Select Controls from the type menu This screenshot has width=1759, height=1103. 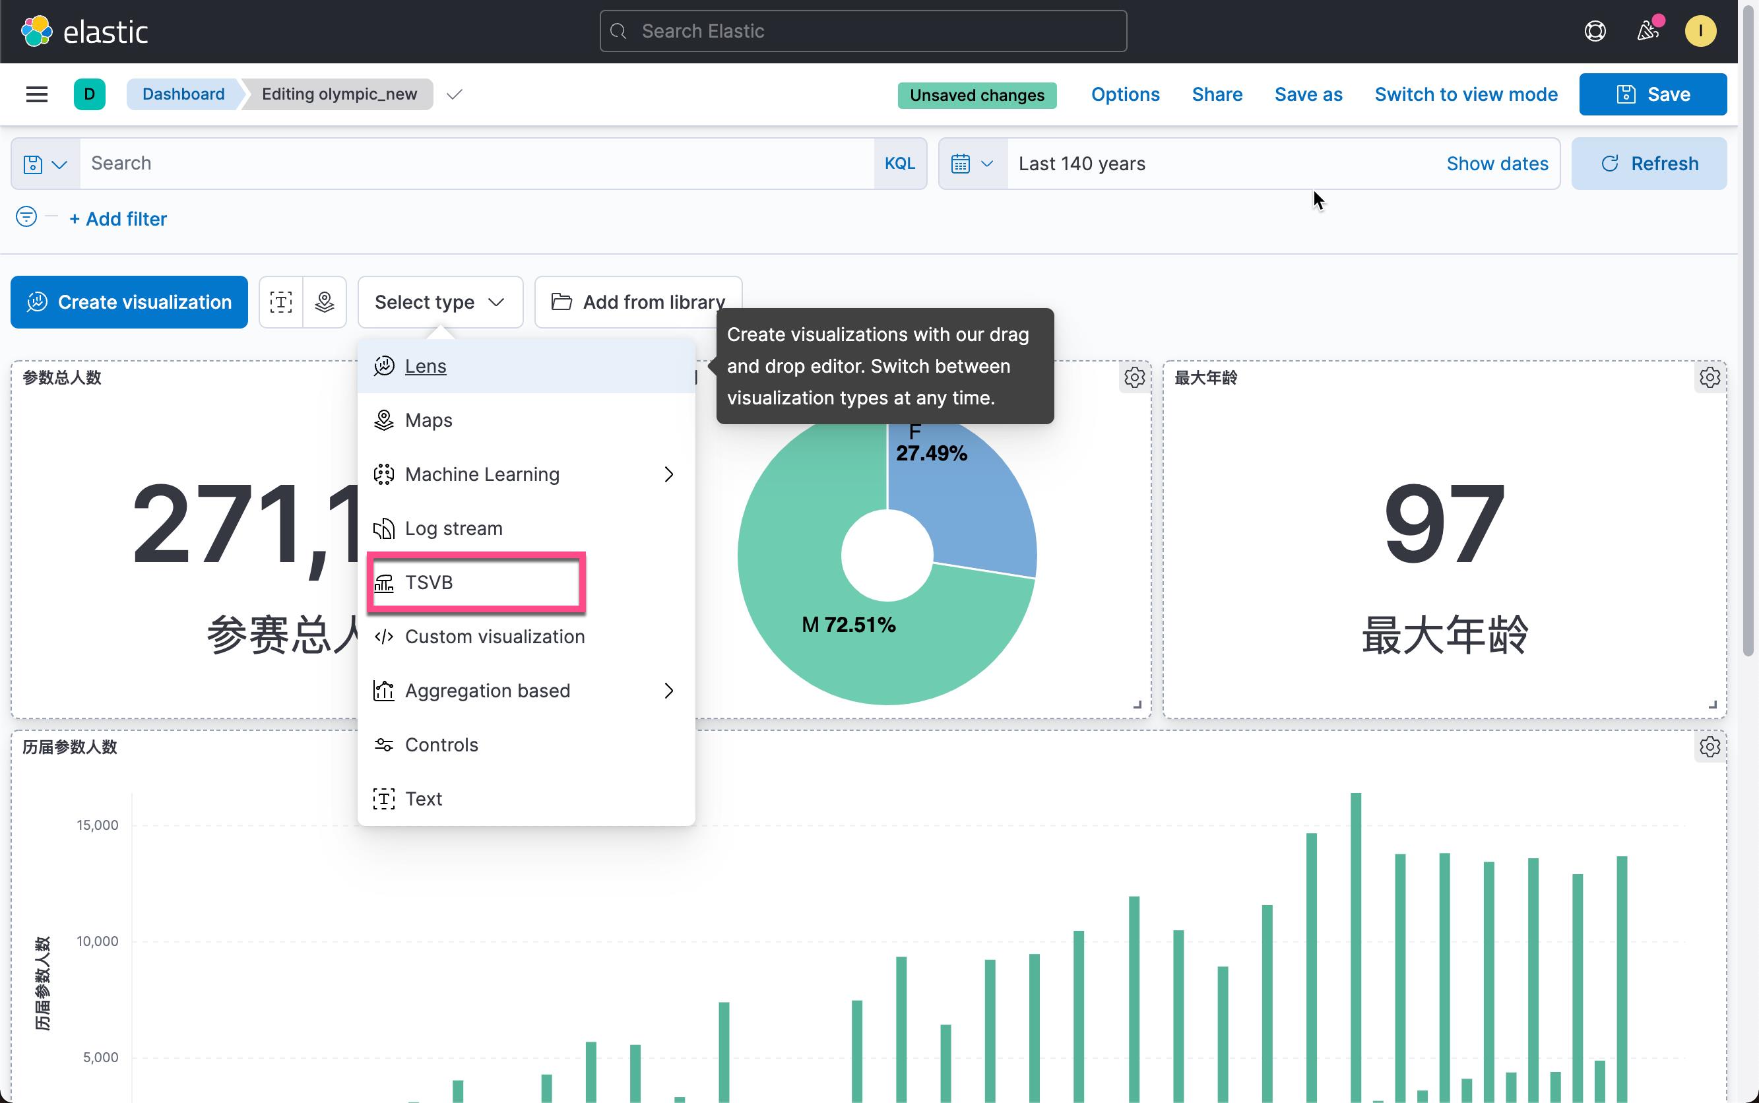(526, 744)
